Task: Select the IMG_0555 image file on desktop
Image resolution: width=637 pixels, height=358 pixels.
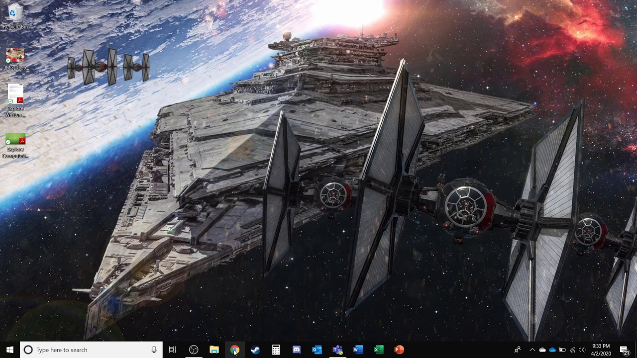Action: [x=15, y=59]
